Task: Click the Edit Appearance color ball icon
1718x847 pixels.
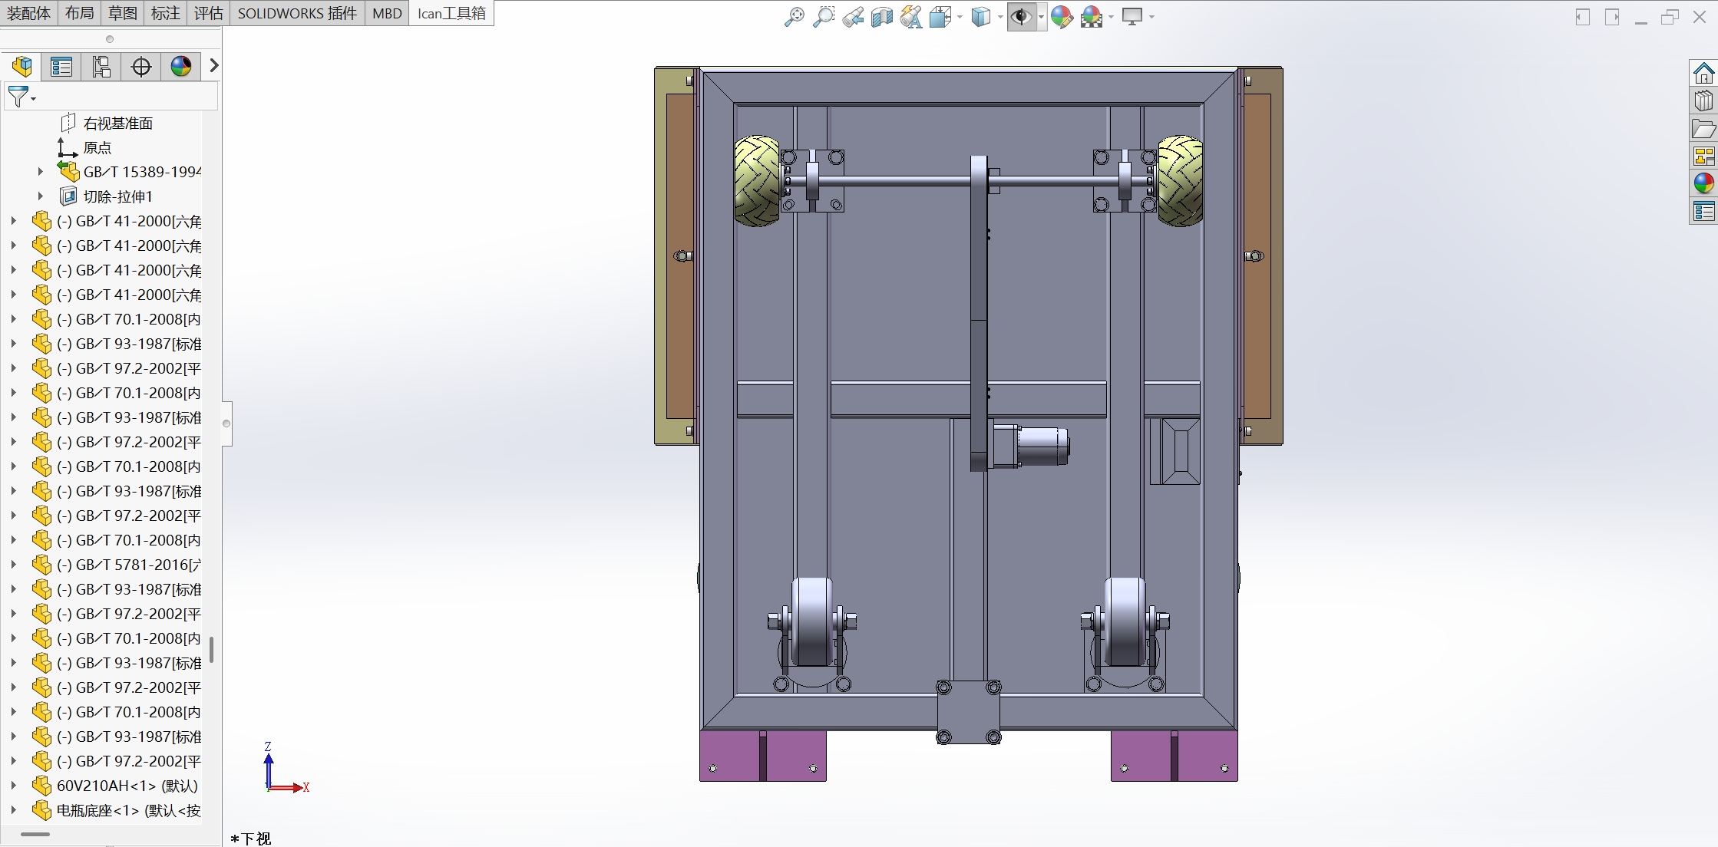Action: (1062, 17)
